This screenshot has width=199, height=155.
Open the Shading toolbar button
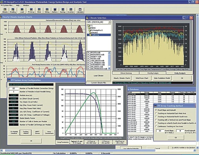13,10
